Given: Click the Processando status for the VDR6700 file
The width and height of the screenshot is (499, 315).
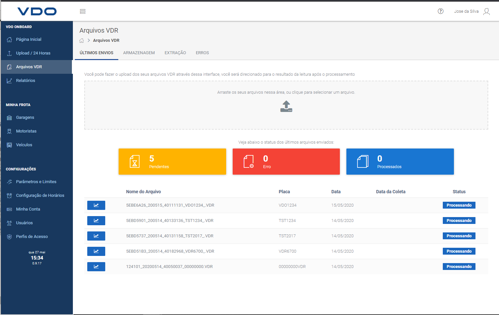Looking at the screenshot, I should (459, 251).
